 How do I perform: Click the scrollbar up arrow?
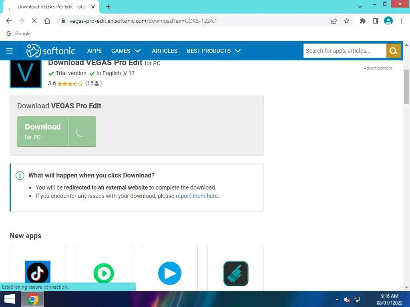406,45
